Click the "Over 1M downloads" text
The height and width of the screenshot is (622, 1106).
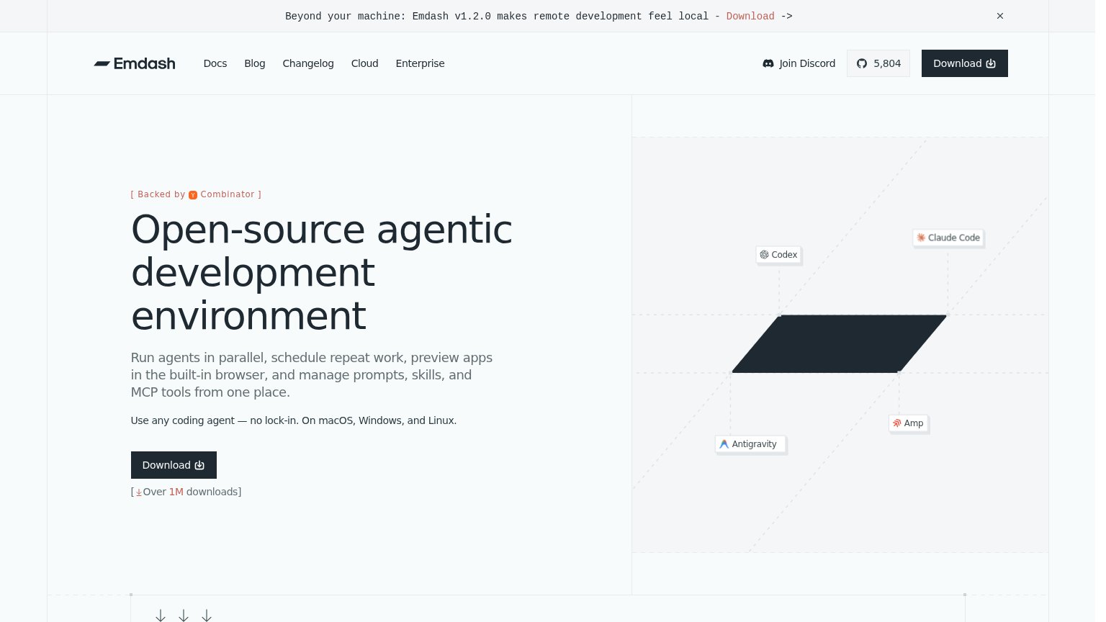click(186, 492)
